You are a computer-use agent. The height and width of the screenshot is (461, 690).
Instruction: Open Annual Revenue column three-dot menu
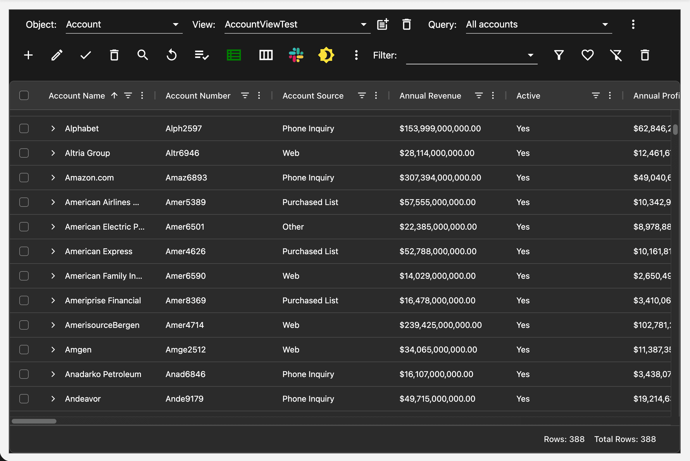coord(493,96)
